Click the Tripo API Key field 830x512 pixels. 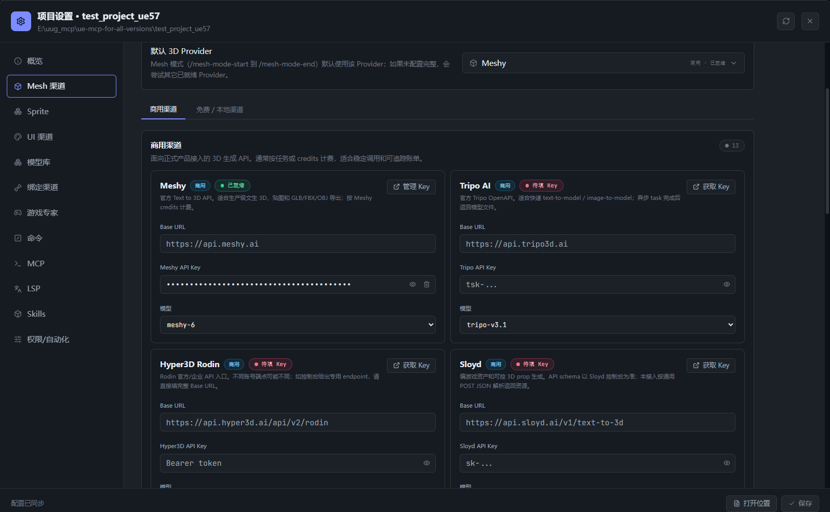pyautogui.click(x=597, y=285)
